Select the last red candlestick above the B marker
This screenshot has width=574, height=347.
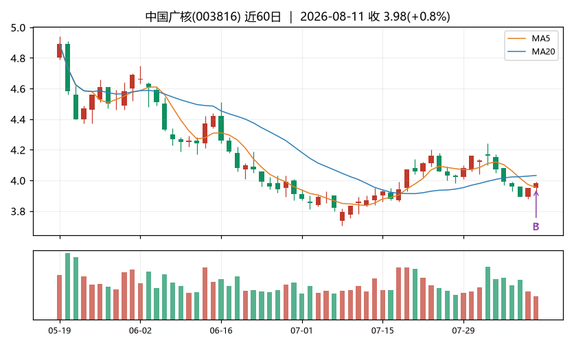pos(536,185)
